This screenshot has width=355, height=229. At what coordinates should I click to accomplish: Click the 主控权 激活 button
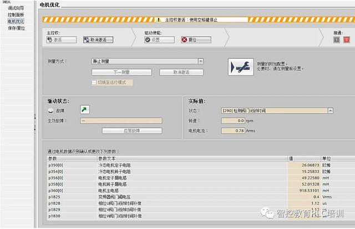coord(62,40)
